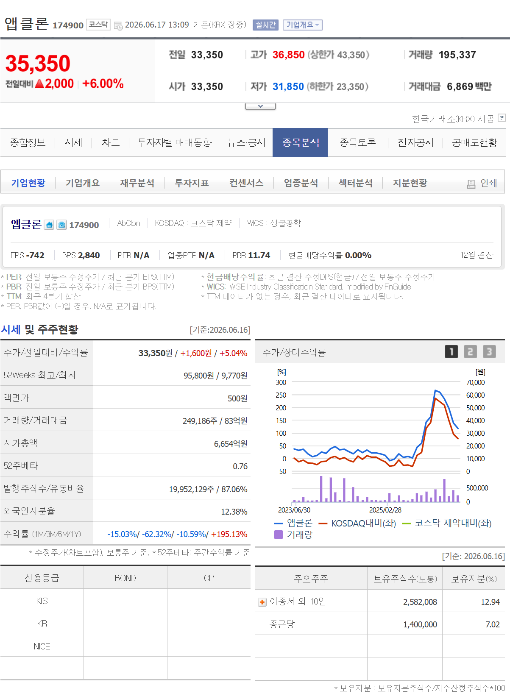Viewport: 510px width, 699px height.
Task: Open the 종합정보 tab
Action: pos(28,142)
